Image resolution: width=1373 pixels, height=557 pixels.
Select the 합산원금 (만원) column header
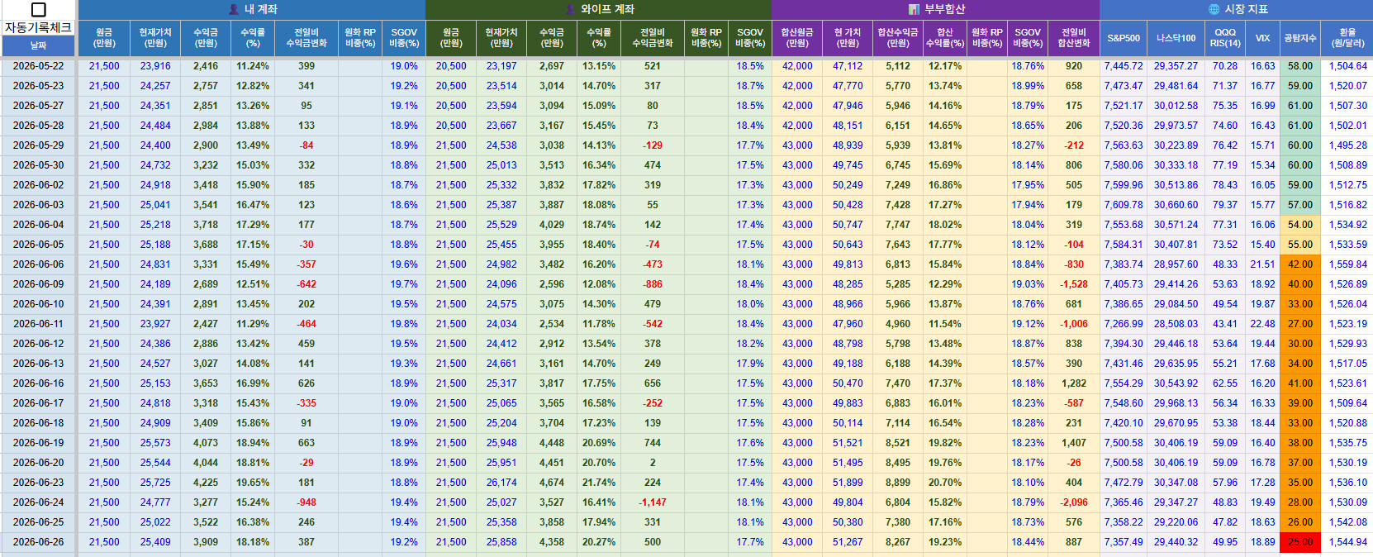click(797, 38)
